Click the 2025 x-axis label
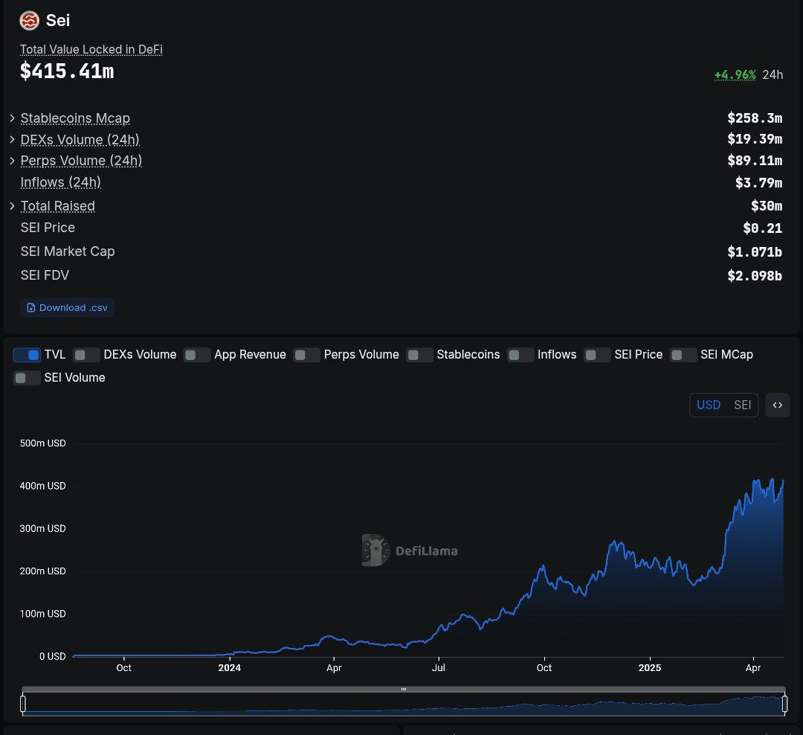This screenshot has width=803, height=735. (x=650, y=668)
